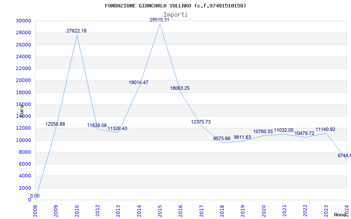351x219 pixels.
Task: Select the 27622.18 data label
Action: pos(76,31)
